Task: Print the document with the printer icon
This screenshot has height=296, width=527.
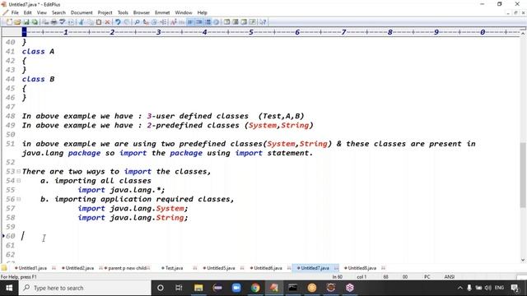Action: (x=54, y=22)
